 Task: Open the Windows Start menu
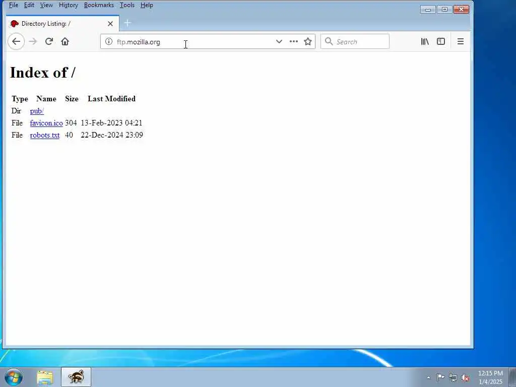14,377
